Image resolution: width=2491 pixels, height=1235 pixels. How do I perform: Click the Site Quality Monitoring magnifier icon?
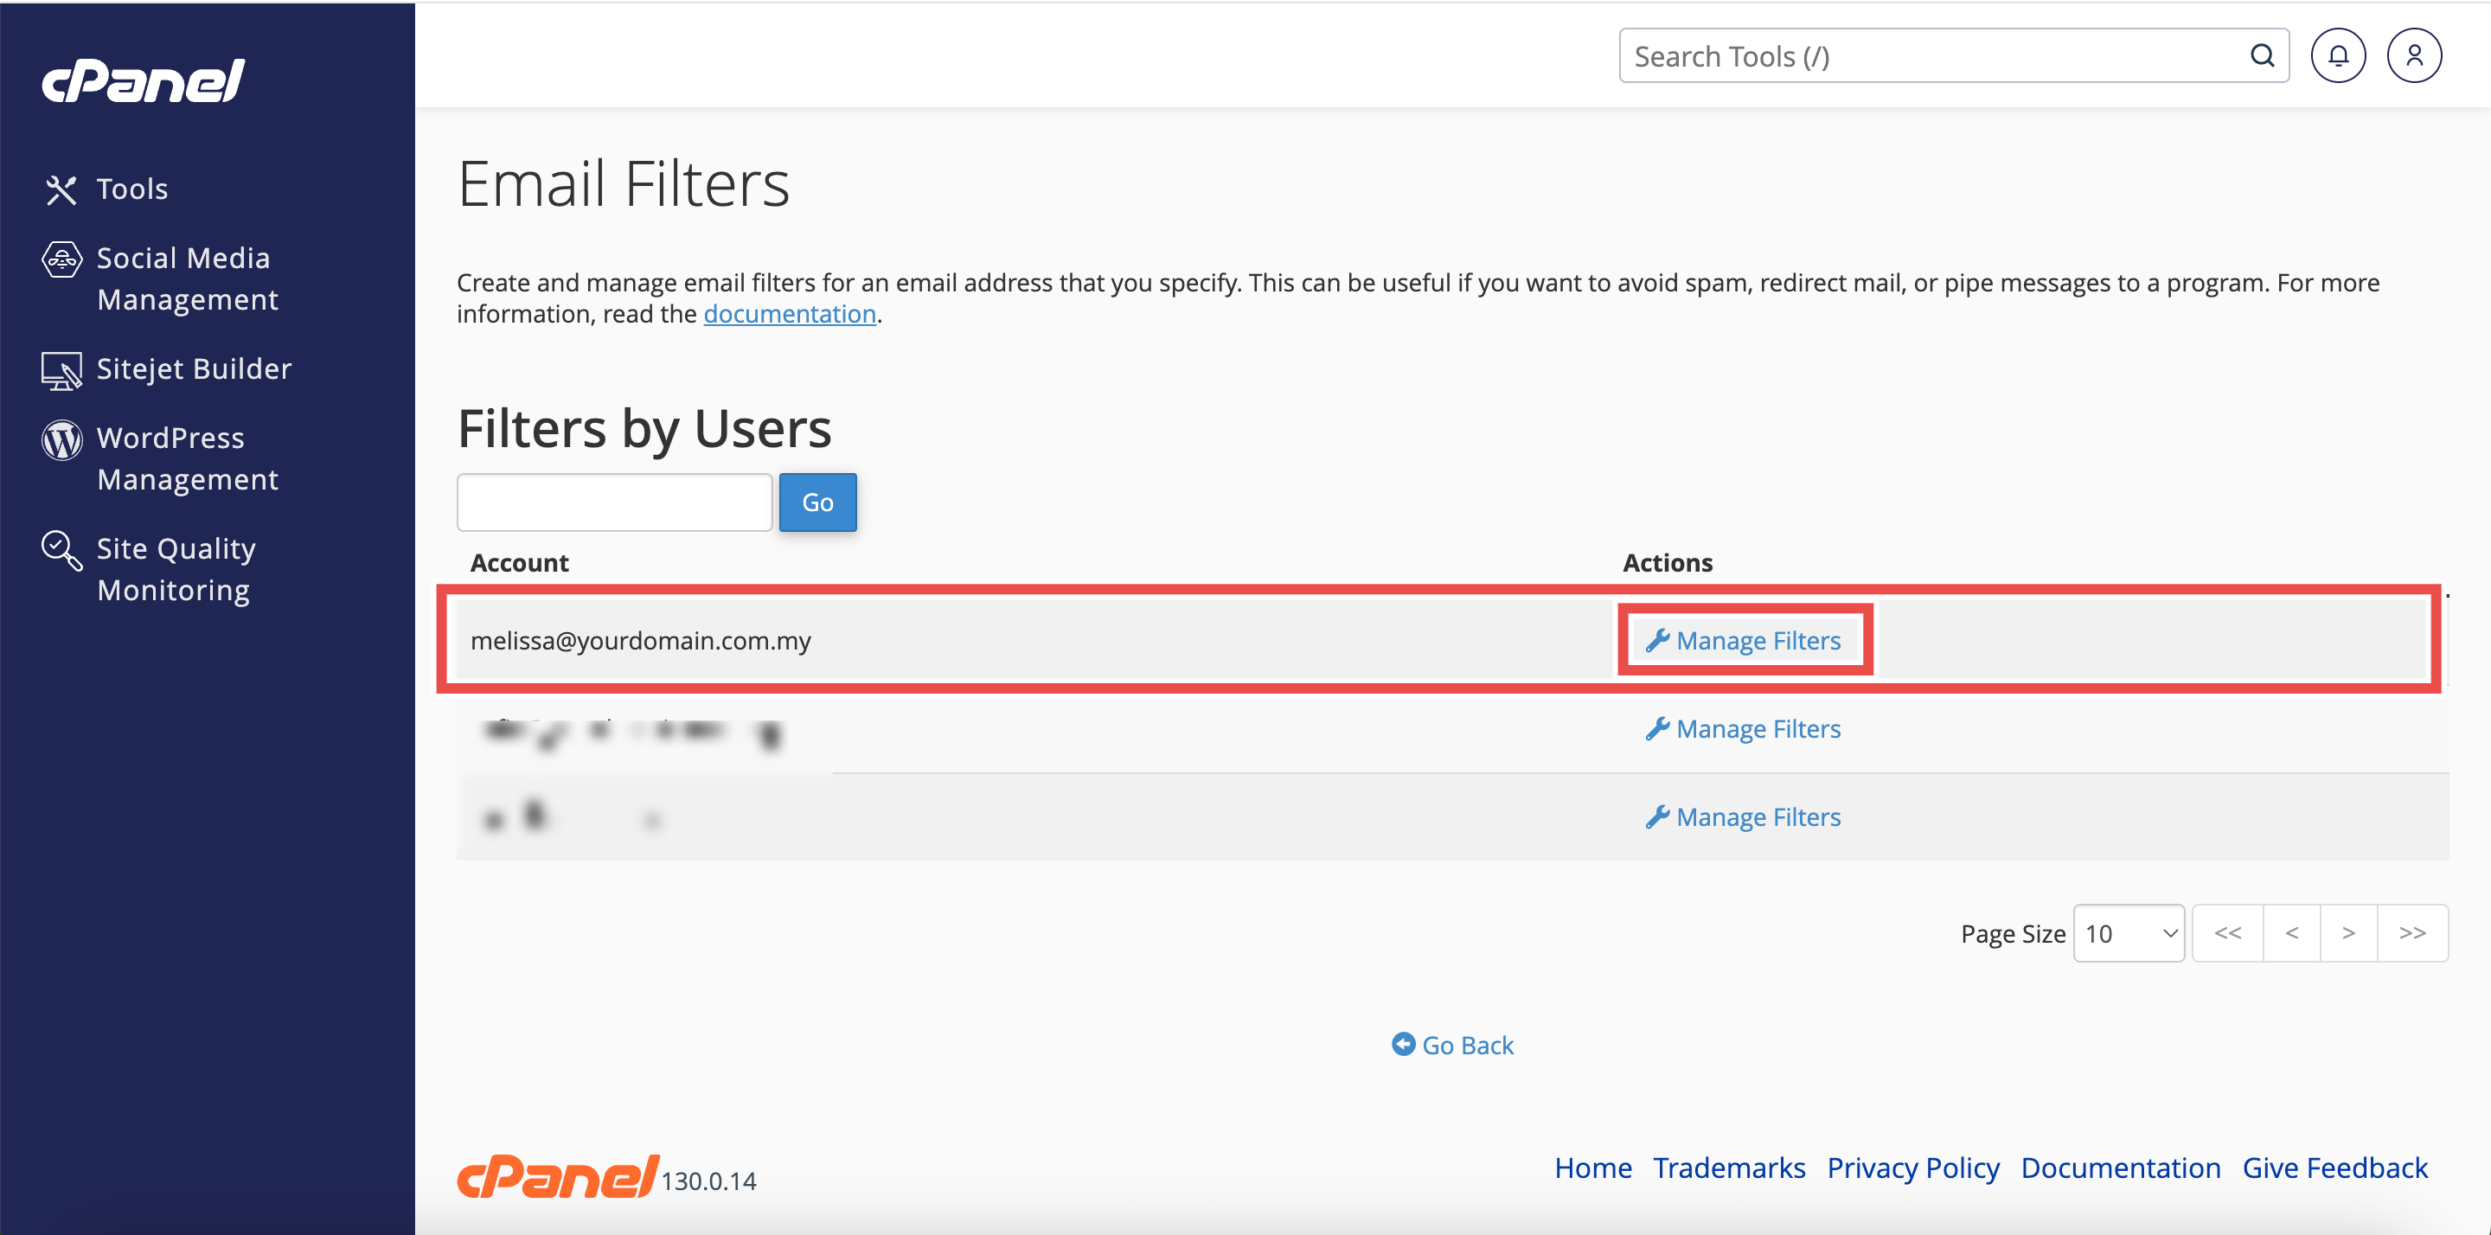(x=61, y=550)
